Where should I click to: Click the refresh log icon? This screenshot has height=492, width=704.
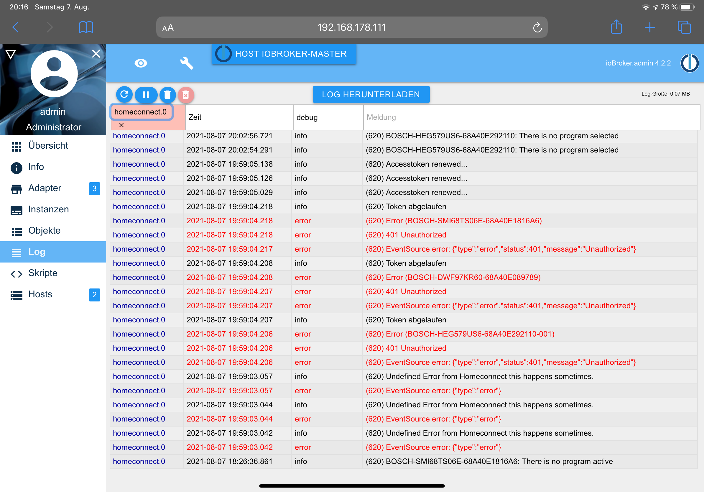point(124,94)
